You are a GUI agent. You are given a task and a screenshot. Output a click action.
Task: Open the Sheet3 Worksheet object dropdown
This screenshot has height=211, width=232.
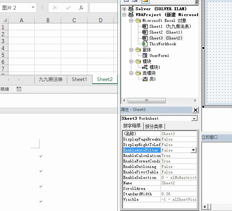pyautogui.click(x=194, y=119)
